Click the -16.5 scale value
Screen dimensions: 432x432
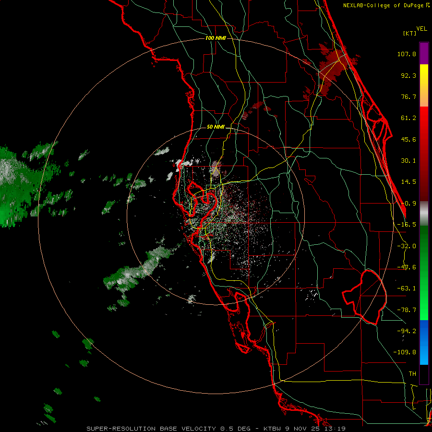click(407, 225)
